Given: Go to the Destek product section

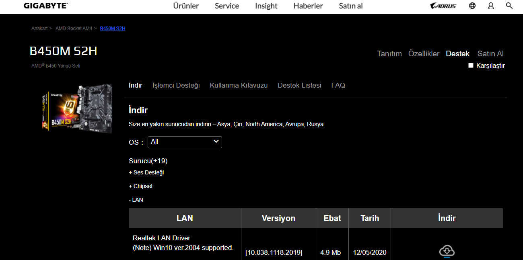Looking at the screenshot, I should pyautogui.click(x=458, y=53).
